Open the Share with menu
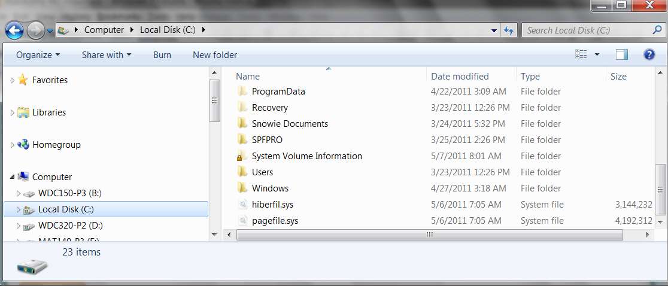This screenshot has width=668, height=286. coord(107,55)
